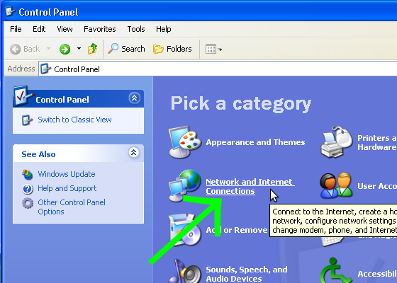Open the Favorites menu
This screenshot has width=397, height=283.
(x=100, y=29)
